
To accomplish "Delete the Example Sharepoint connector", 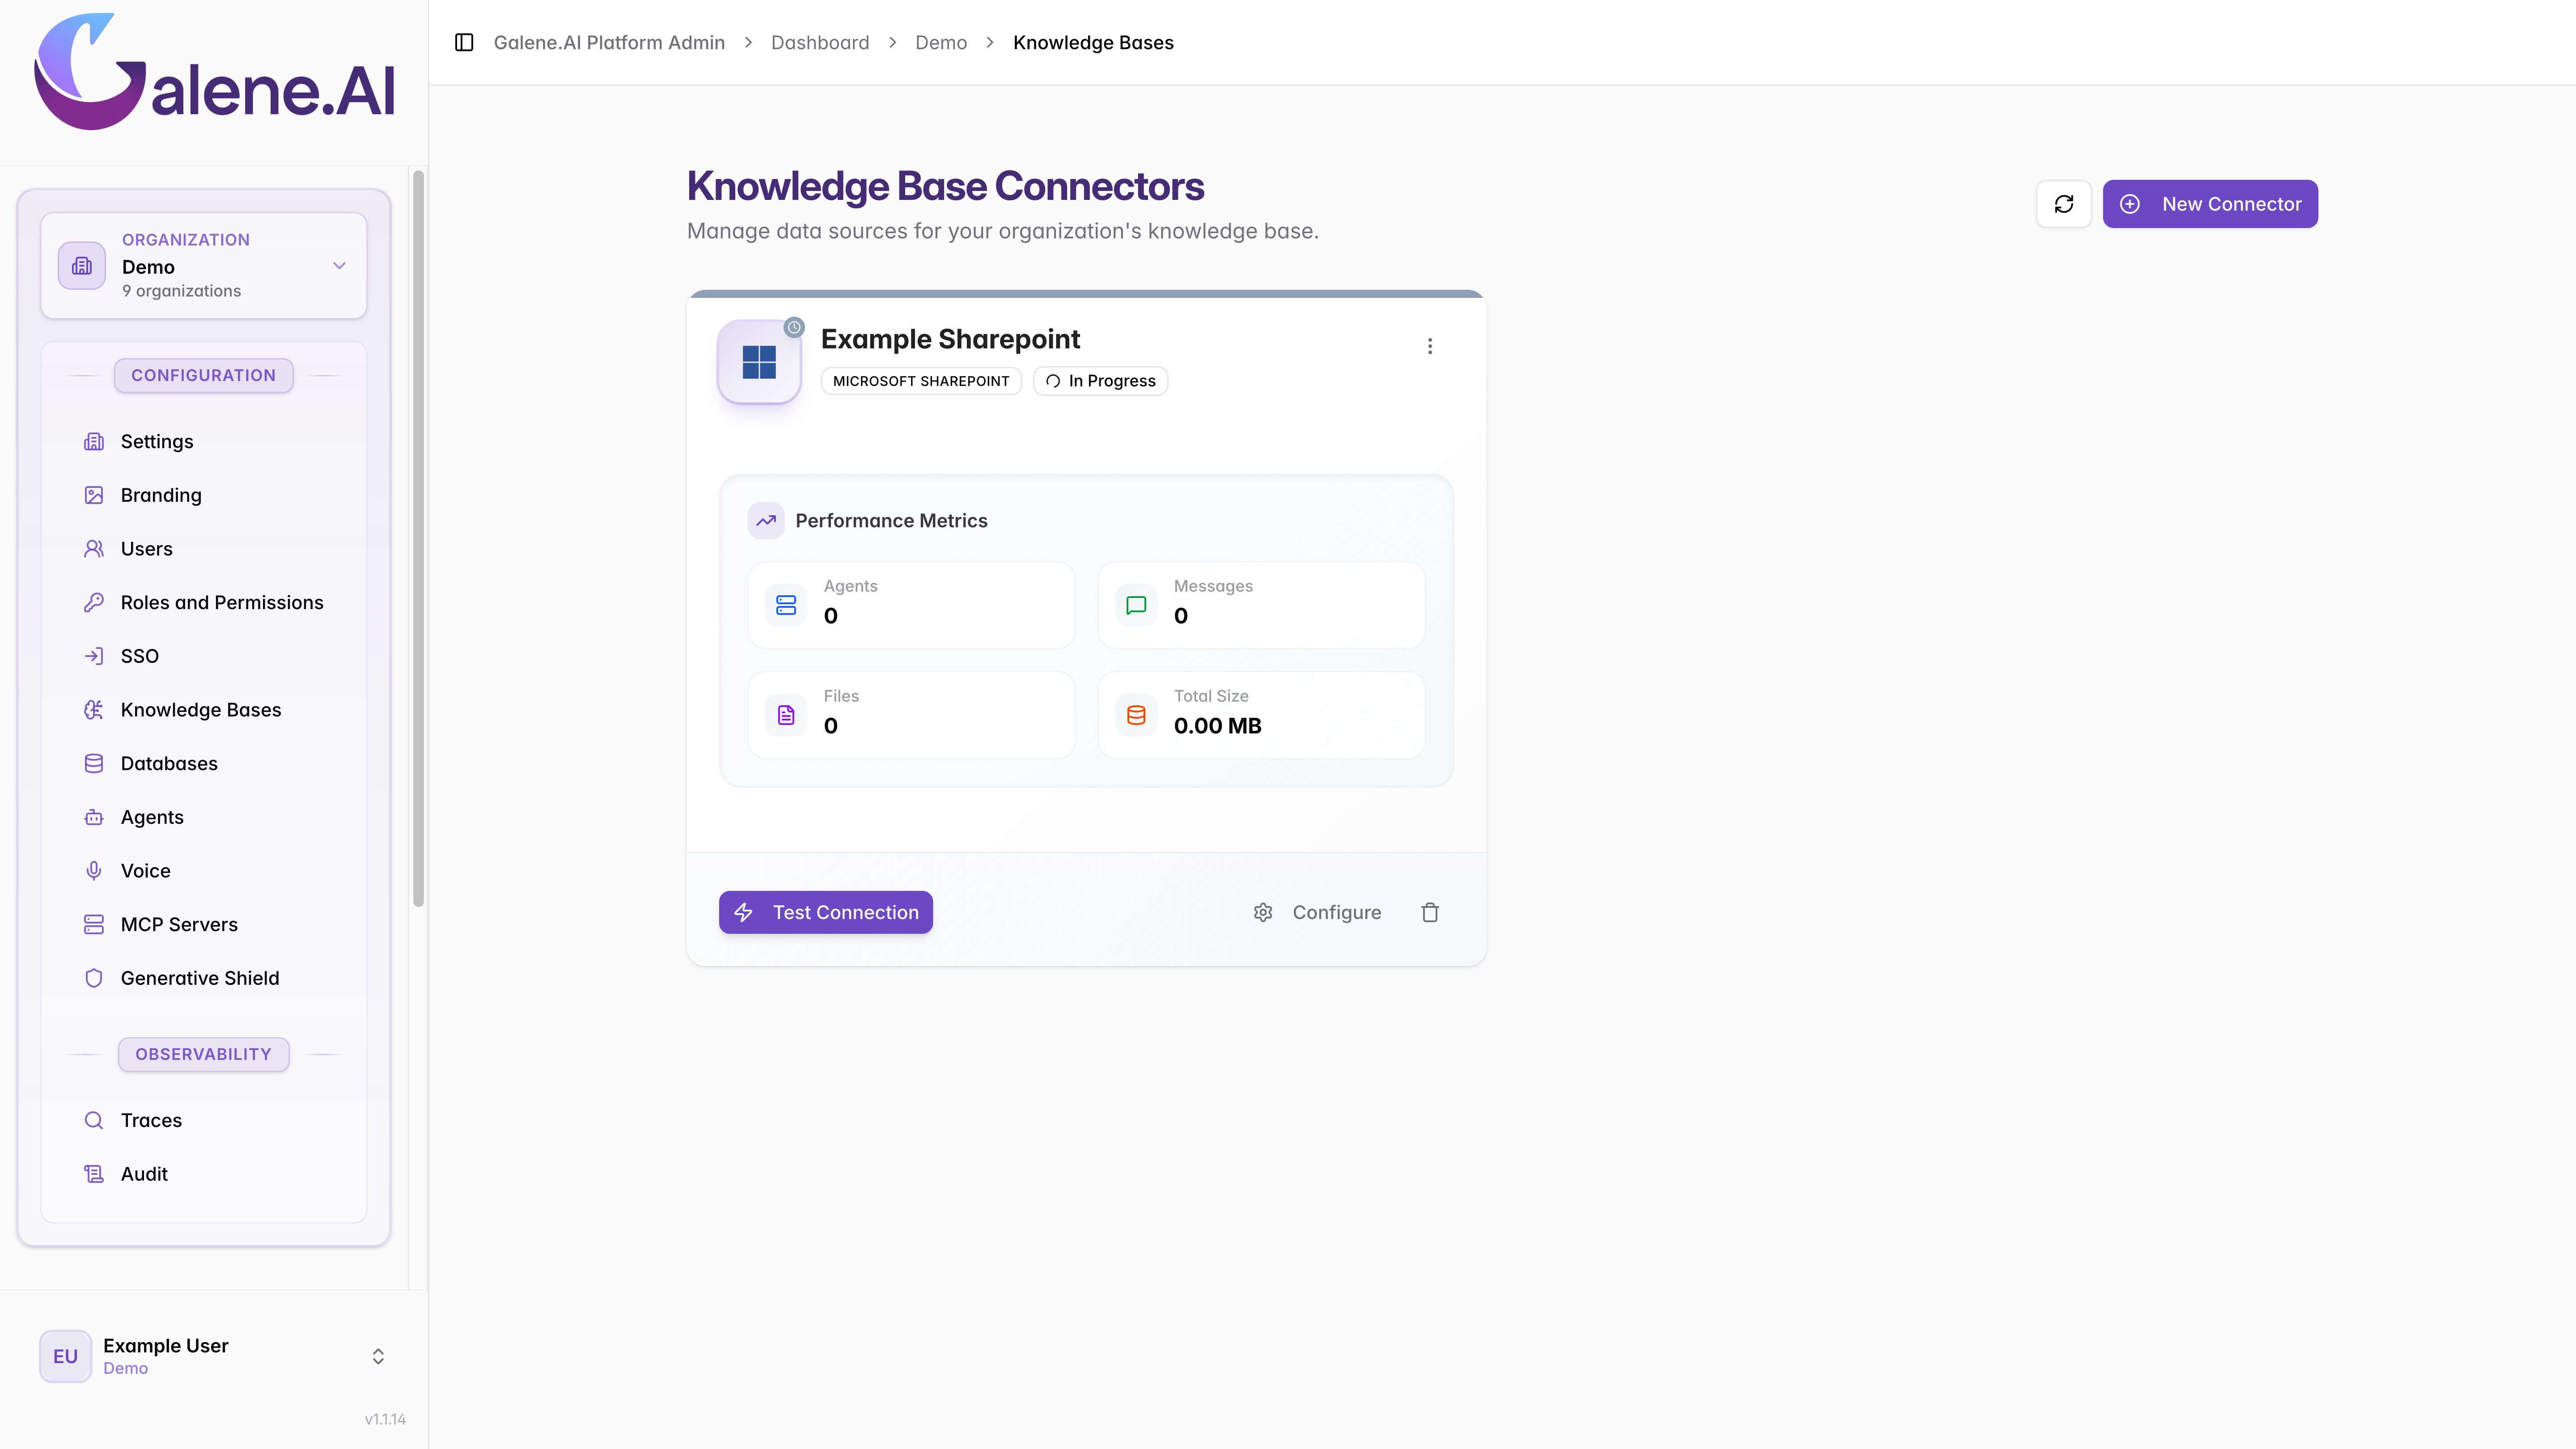I will click(1430, 912).
